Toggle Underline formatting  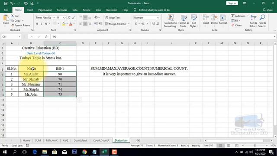click(46, 24)
